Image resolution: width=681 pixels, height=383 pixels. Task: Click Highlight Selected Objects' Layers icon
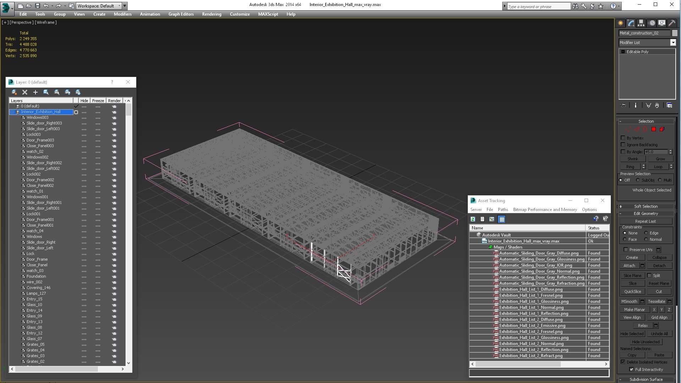click(x=57, y=92)
